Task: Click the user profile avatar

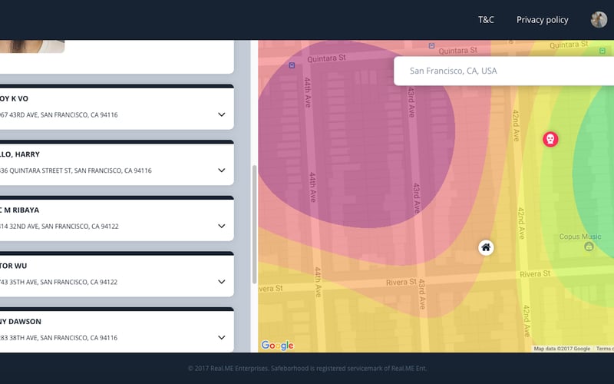Action: [x=599, y=20]
